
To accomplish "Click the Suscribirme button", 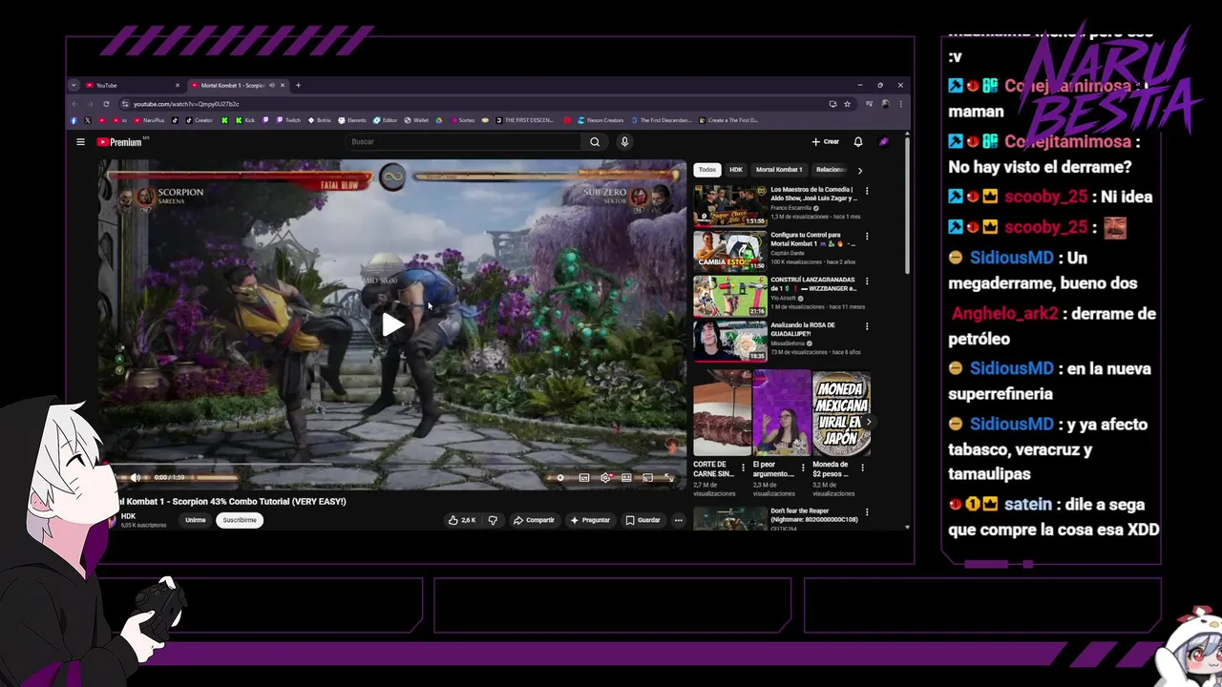I will pyautogui.click(x=240, y=520).
